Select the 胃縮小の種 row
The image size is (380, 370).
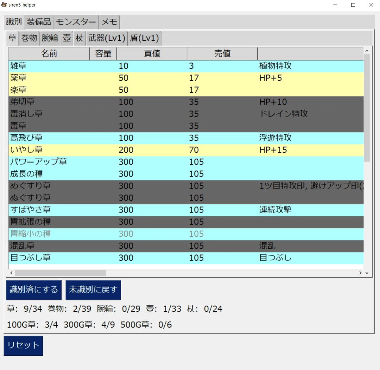[x=186, y=234]
